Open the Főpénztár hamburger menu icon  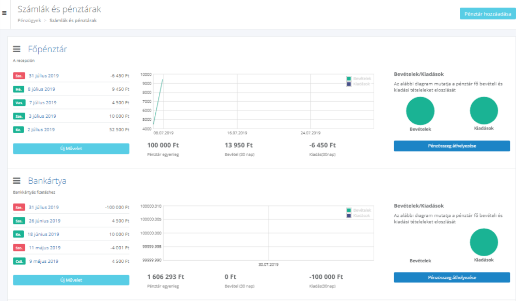[17, 49]
